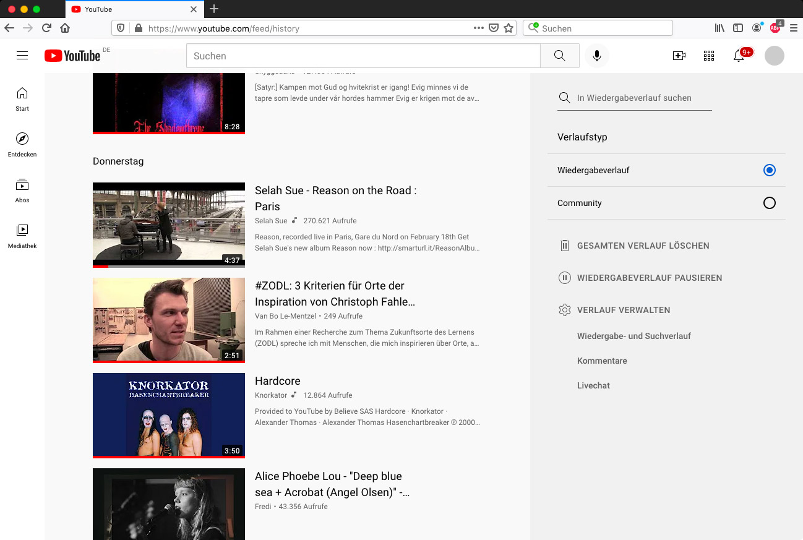Select the YouTube browser tab
Image resolution: width=803 pixels, height=540 pixels.
(134, 9)
